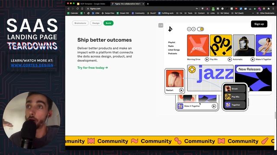Expand the Content bookmarks folder

coord(200,13)
